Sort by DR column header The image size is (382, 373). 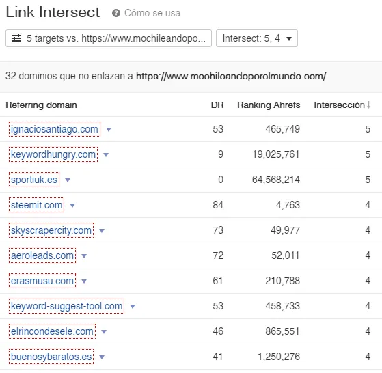[217, 105]
